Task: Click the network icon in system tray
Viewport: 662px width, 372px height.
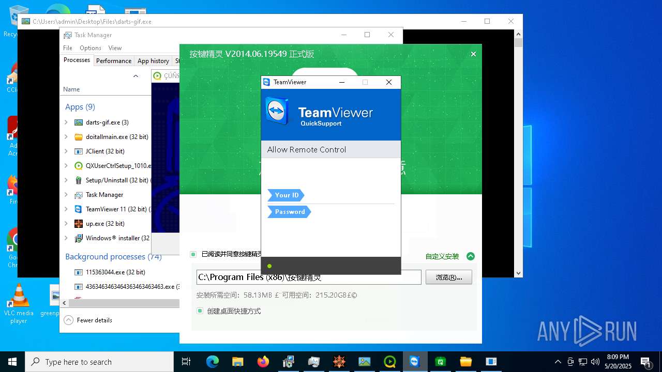Action: tap(583, 362)
